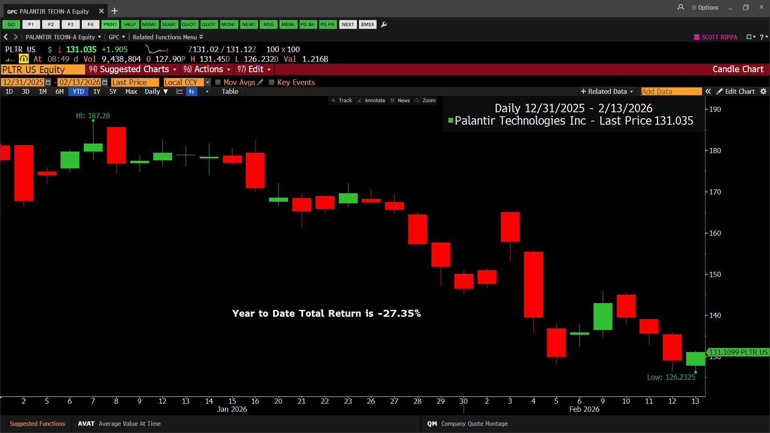Enable the Key Events checkbox
The height and width of the screenshot is (433, 770).
pos(272,82)
